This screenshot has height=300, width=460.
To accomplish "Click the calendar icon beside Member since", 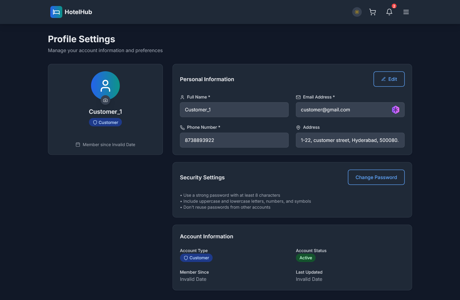I will click(78, 145).
